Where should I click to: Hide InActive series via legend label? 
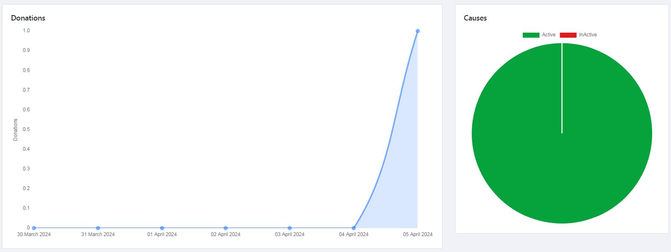point(588,35)
